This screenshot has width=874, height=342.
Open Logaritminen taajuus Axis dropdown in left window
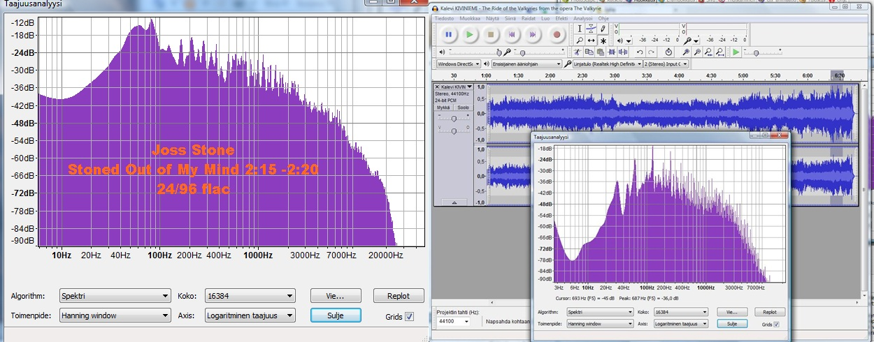(249, 315)
